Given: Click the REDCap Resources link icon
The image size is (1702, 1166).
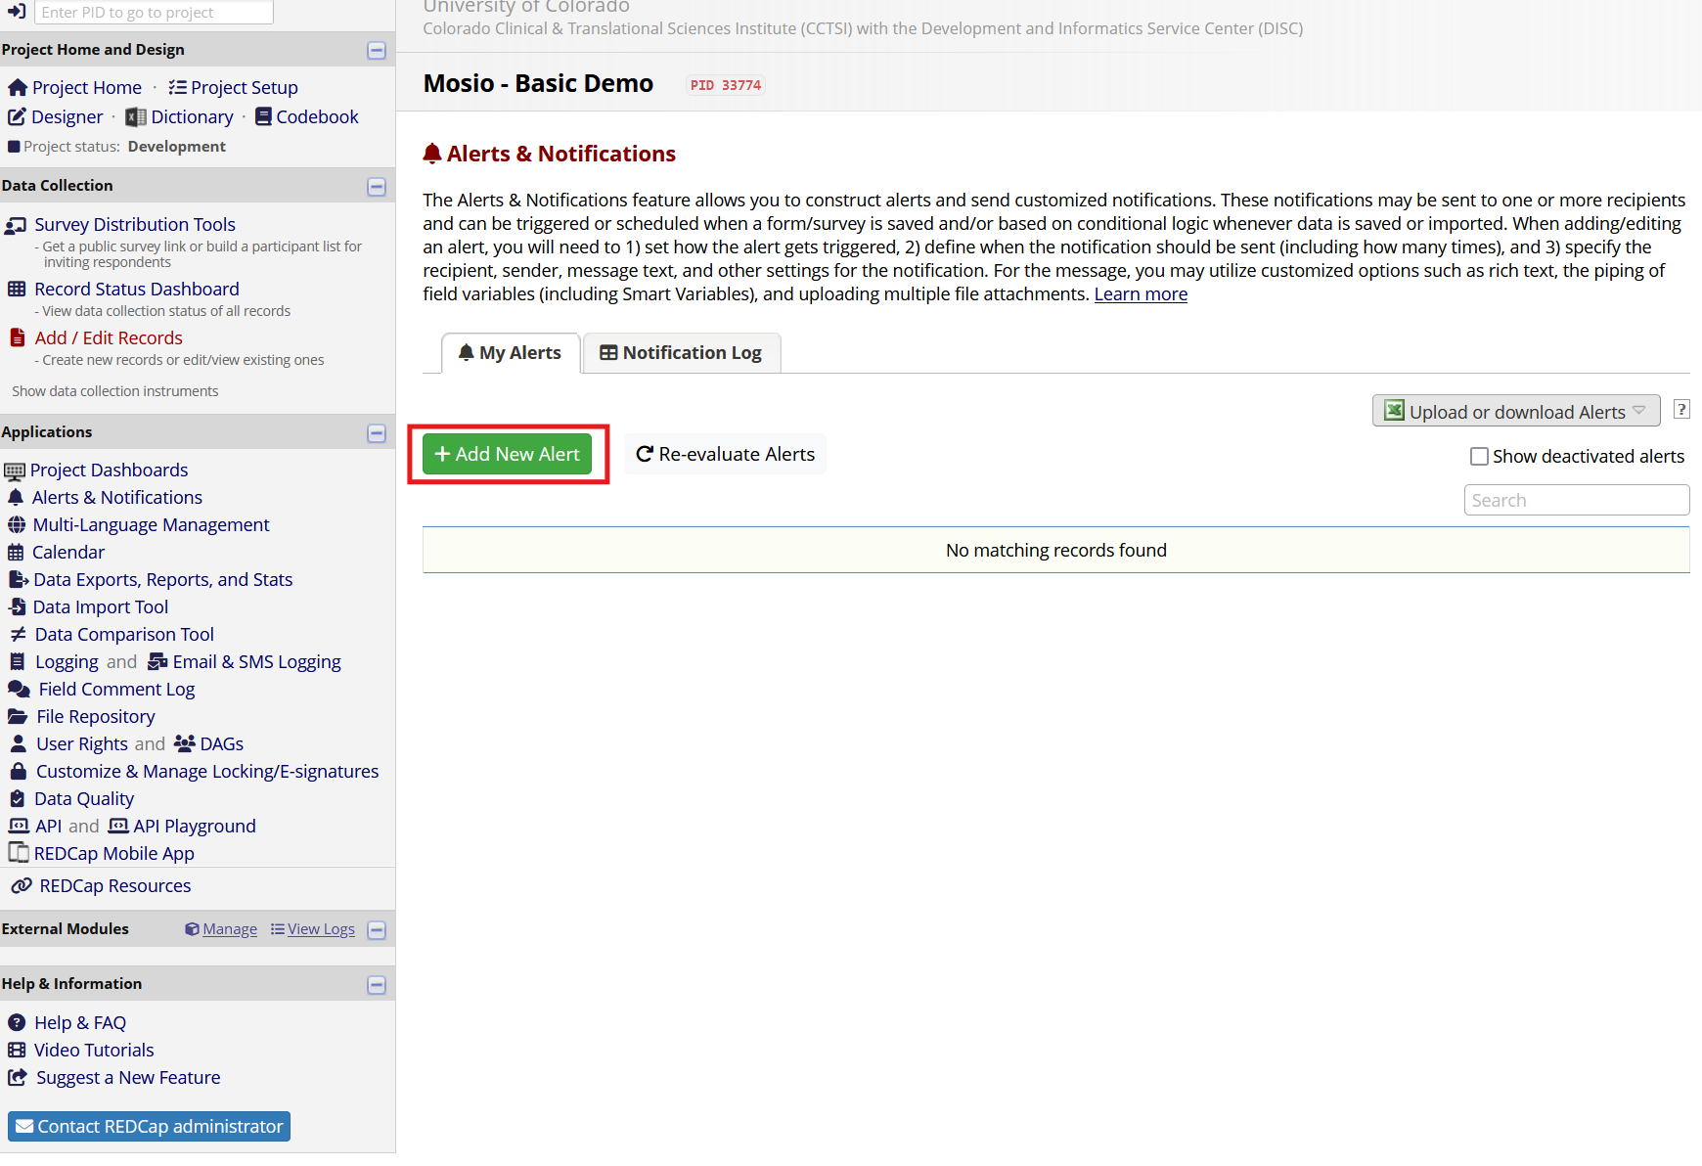Looking at the screenshot, I should (x=22, y=885).
